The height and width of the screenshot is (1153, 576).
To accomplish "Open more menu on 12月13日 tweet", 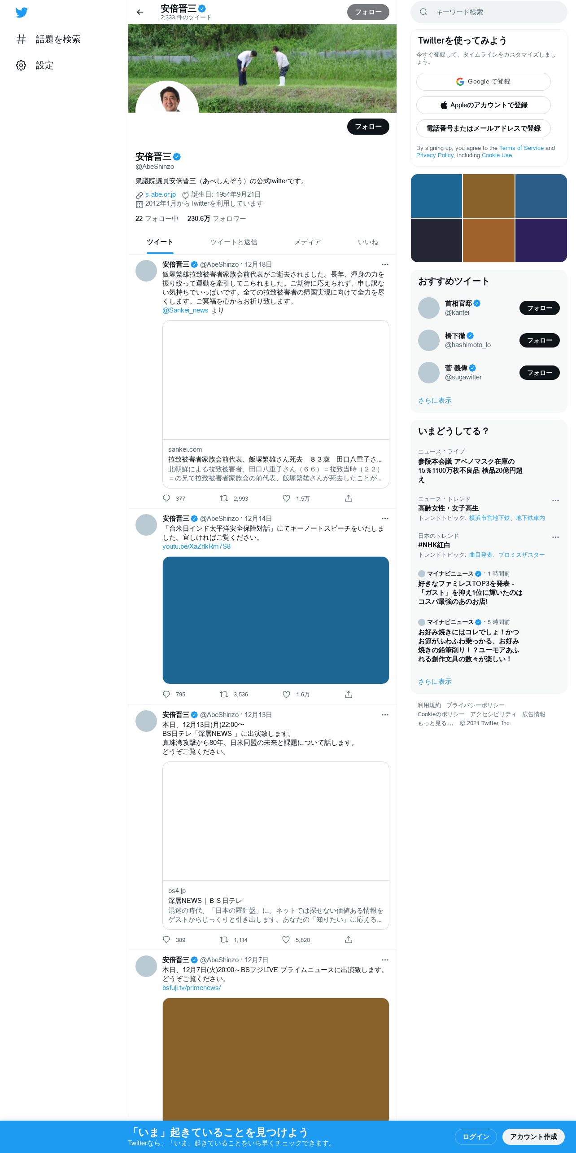I will click(385, 715).
